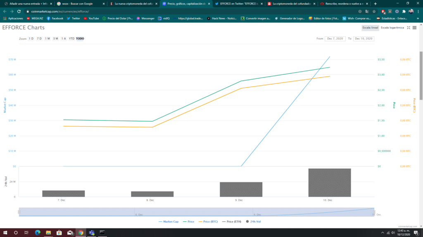423x237 pixels.
Task: Edit the From date field
Action: click(x=335, y=39)
